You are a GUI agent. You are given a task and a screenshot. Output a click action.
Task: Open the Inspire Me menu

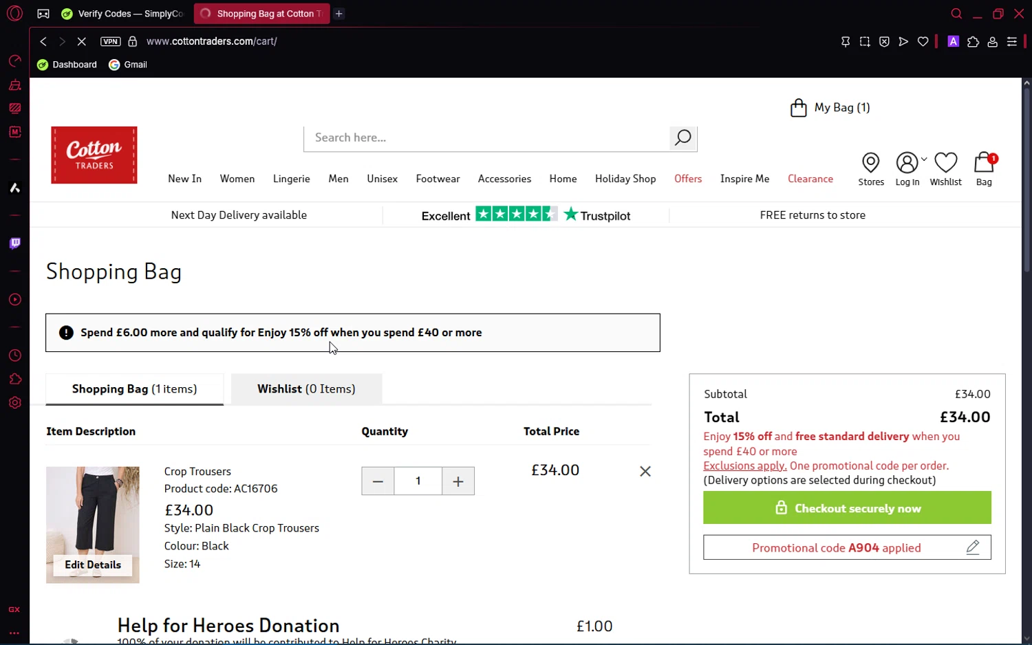(745, 179)
